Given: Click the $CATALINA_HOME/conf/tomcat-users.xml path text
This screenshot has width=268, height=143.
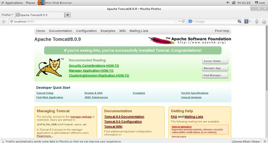Looking at the screenshot, I should 62,124.
